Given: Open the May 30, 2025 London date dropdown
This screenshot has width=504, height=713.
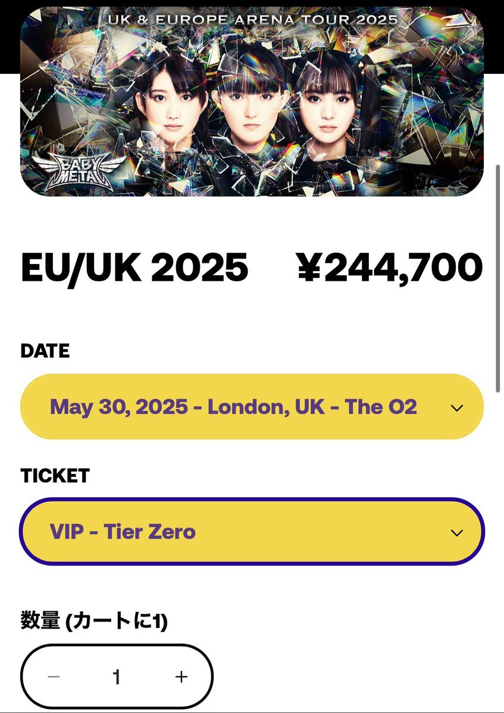Looking at the screenshot, I should 252,407.
